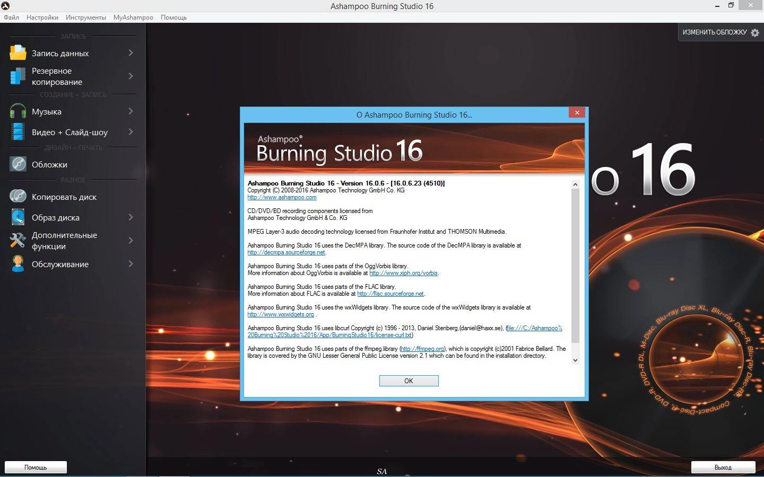Restore down the main window
Viewport: 764px width, 477px height.
pos(731,5)
